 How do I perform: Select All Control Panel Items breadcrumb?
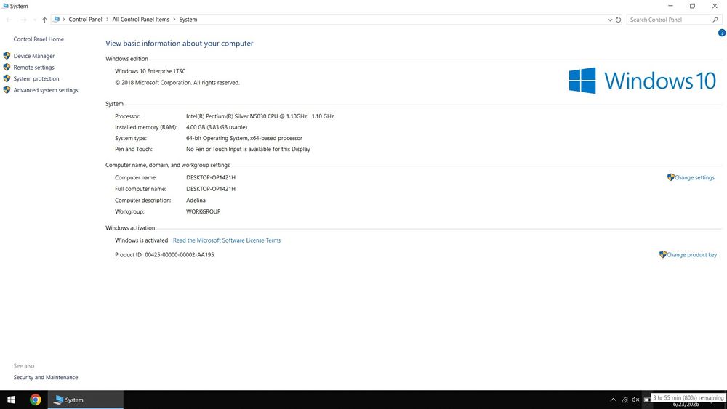(x=140, y=20)
